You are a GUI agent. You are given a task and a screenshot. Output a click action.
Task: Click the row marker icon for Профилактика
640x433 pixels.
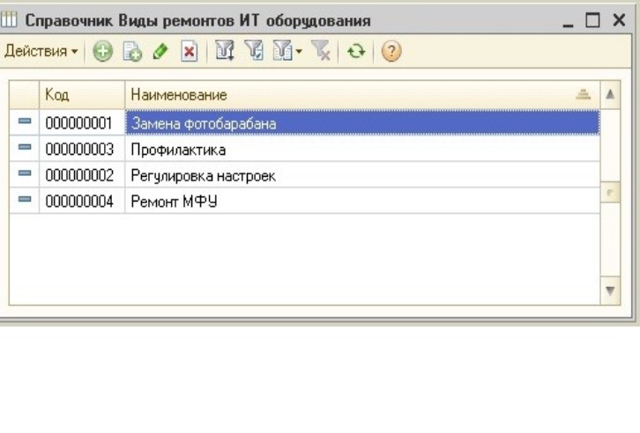point(25,147)
